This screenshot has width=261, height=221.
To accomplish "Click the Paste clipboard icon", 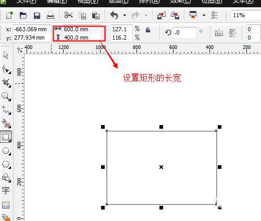I will click(96, 16).
